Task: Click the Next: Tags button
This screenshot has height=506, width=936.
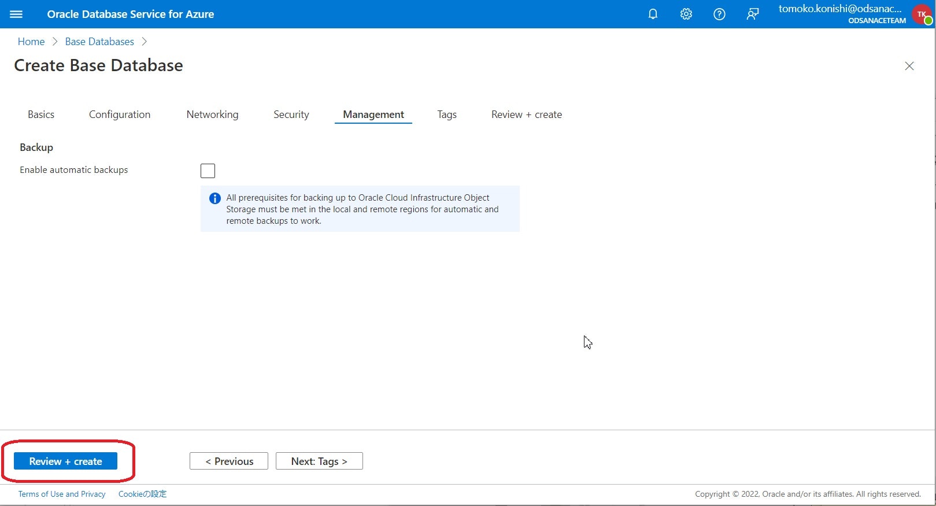Action: click(319, 461)
